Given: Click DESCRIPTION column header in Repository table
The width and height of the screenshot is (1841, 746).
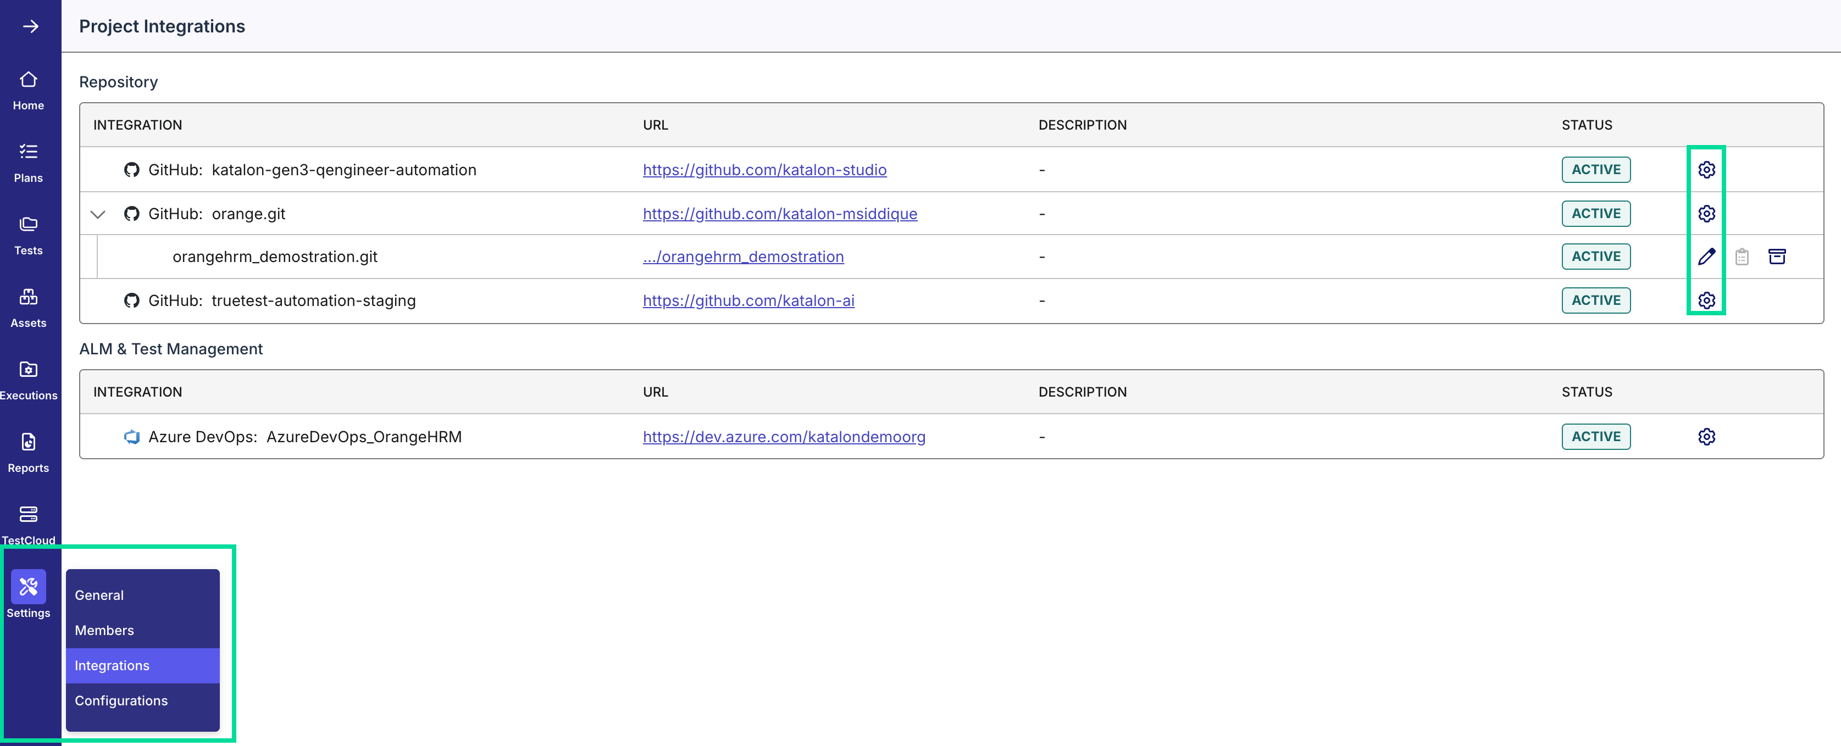Looking at the screenshot, I should click(x=1082, y=125).
